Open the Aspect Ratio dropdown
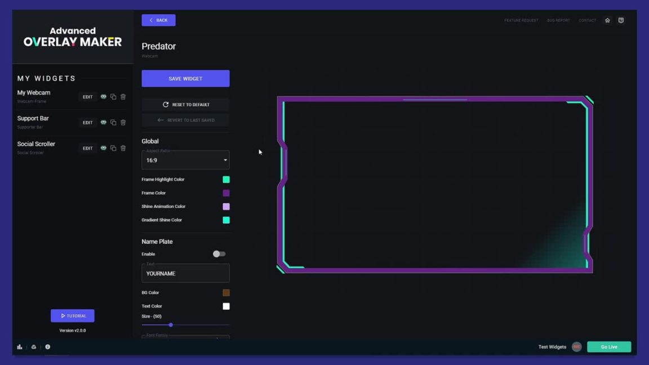649x365 pixels. [185, 159]
